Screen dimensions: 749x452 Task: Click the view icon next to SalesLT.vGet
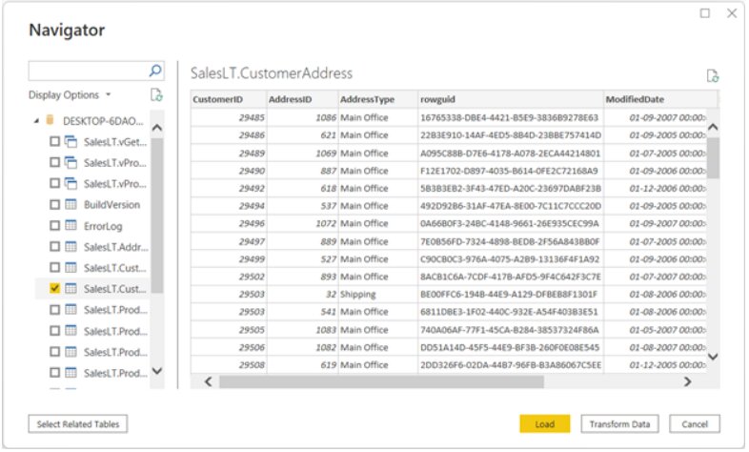71,141
